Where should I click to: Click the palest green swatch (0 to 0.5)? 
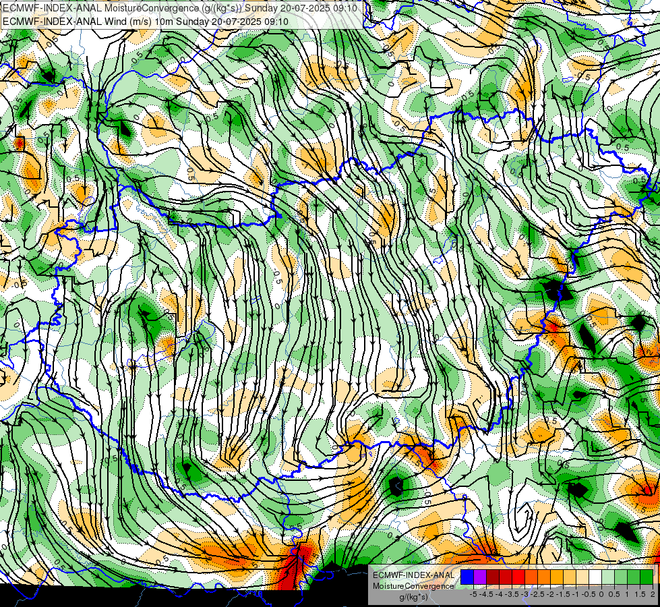pyautogui.click(x=608, y=577)
